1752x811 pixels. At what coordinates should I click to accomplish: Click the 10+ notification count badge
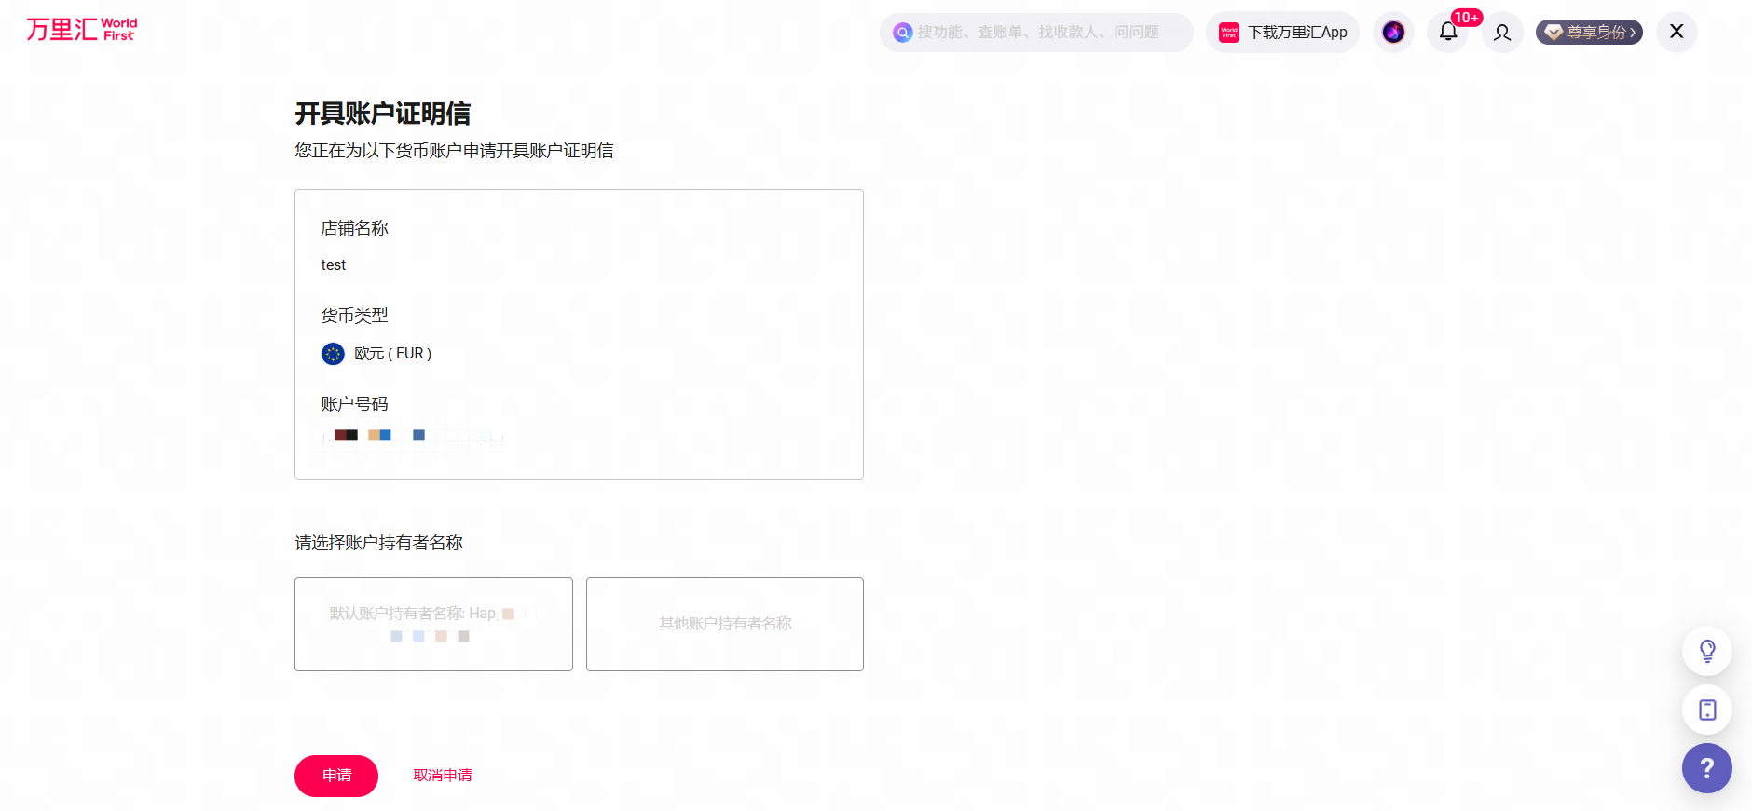tap(1466, 18)
